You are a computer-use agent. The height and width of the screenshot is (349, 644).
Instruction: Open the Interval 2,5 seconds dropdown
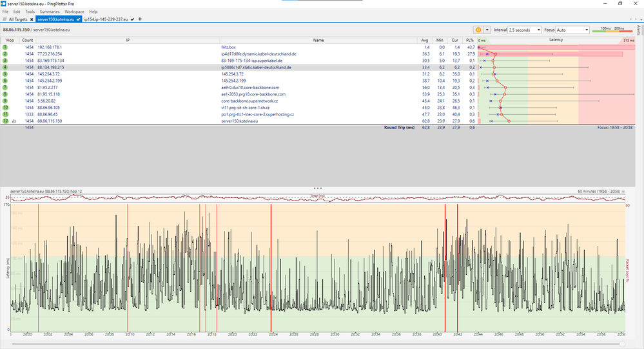click(x=525, y=30)
